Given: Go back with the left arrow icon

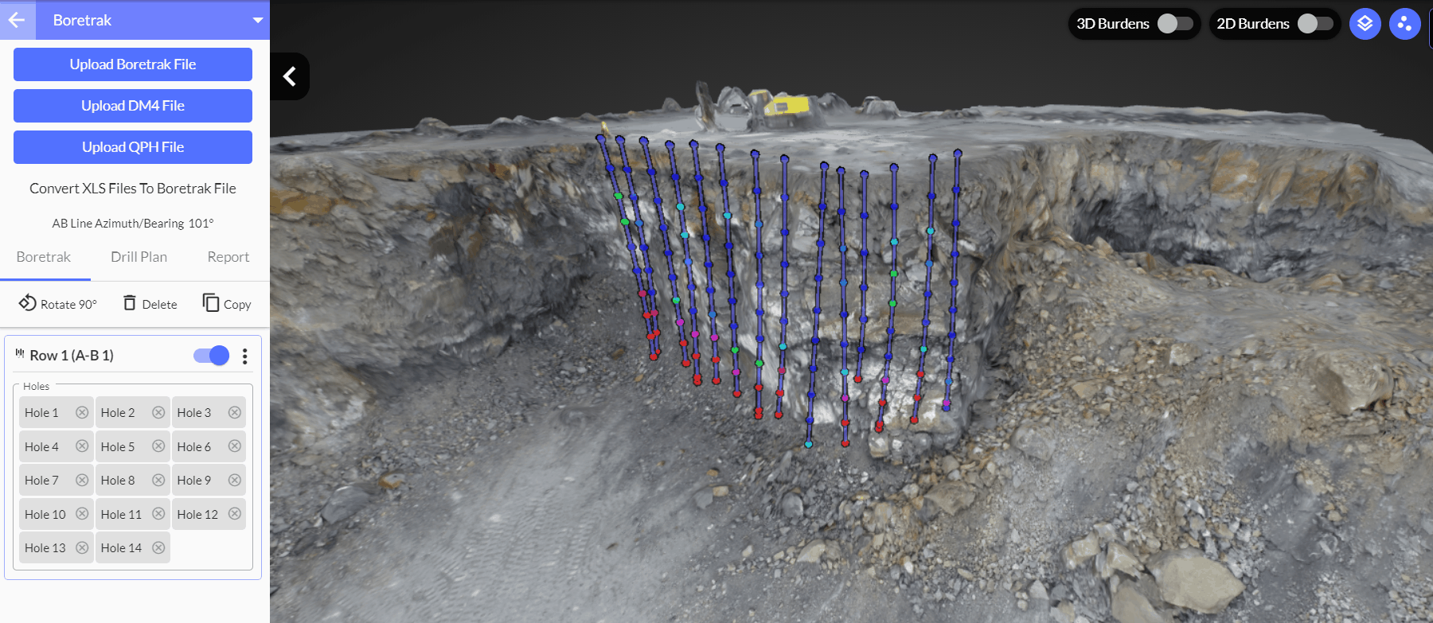Looking at the screenshot, I should (x=17, y=20).
